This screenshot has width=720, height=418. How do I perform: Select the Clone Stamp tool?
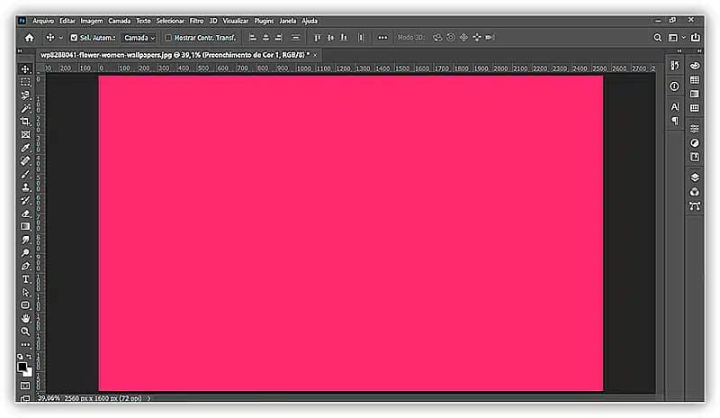tap(25, 187)
